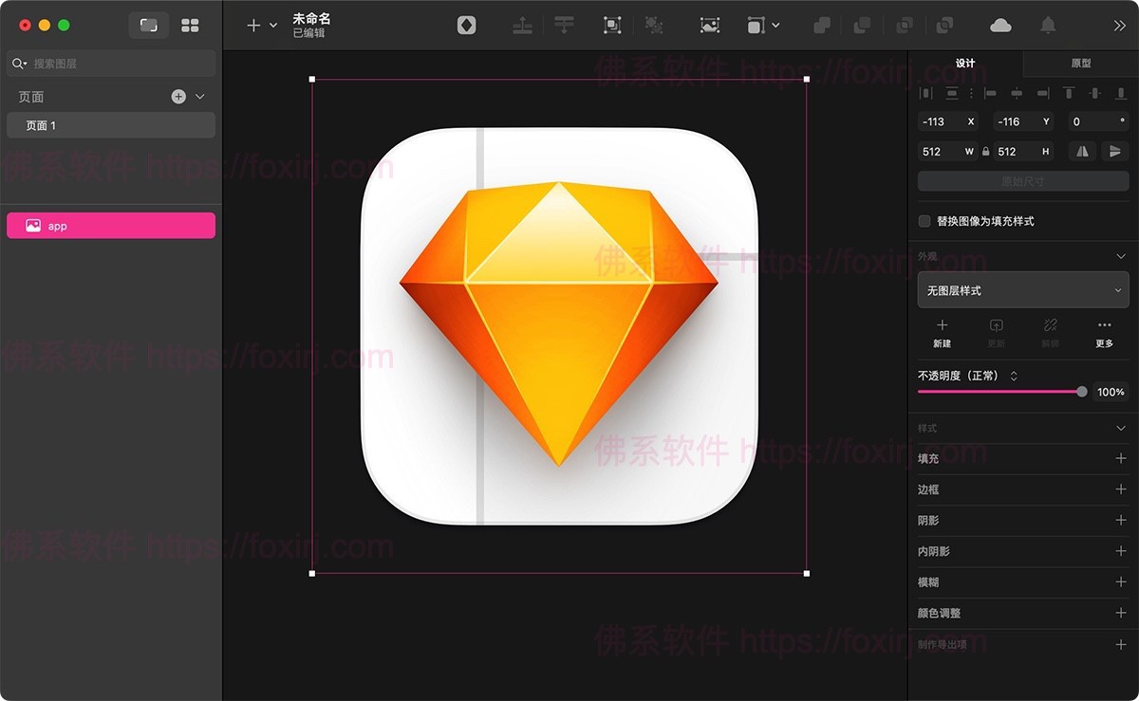The width and height of the screenshot is (1139, 701).
Task: Switch to the grid components view
Action: point(190,26)
